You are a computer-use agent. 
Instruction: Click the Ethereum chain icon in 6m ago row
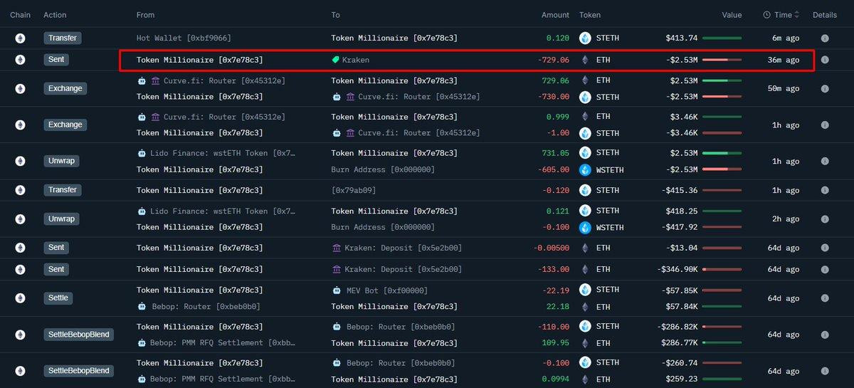20,38
